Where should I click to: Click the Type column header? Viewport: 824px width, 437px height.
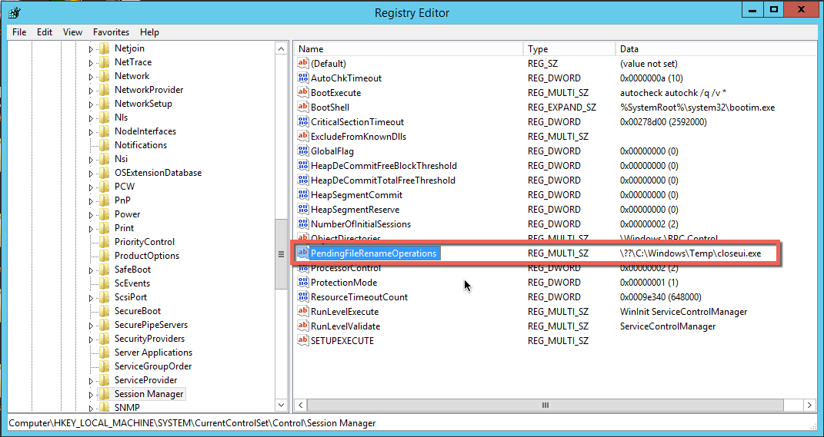coord(568,48)
